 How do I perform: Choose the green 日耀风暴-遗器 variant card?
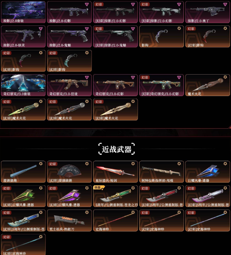click(23, 196)
